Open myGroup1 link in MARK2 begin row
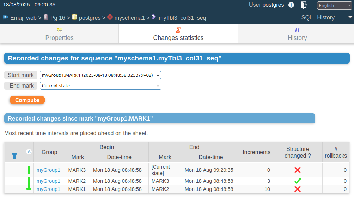 (x=48, y=181)
